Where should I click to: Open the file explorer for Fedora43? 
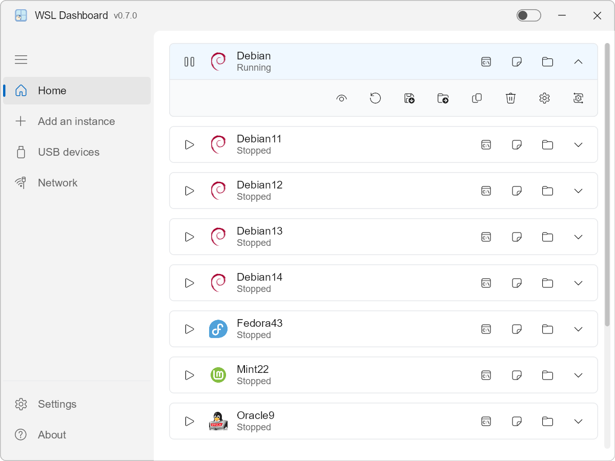(x=547, y=329)
